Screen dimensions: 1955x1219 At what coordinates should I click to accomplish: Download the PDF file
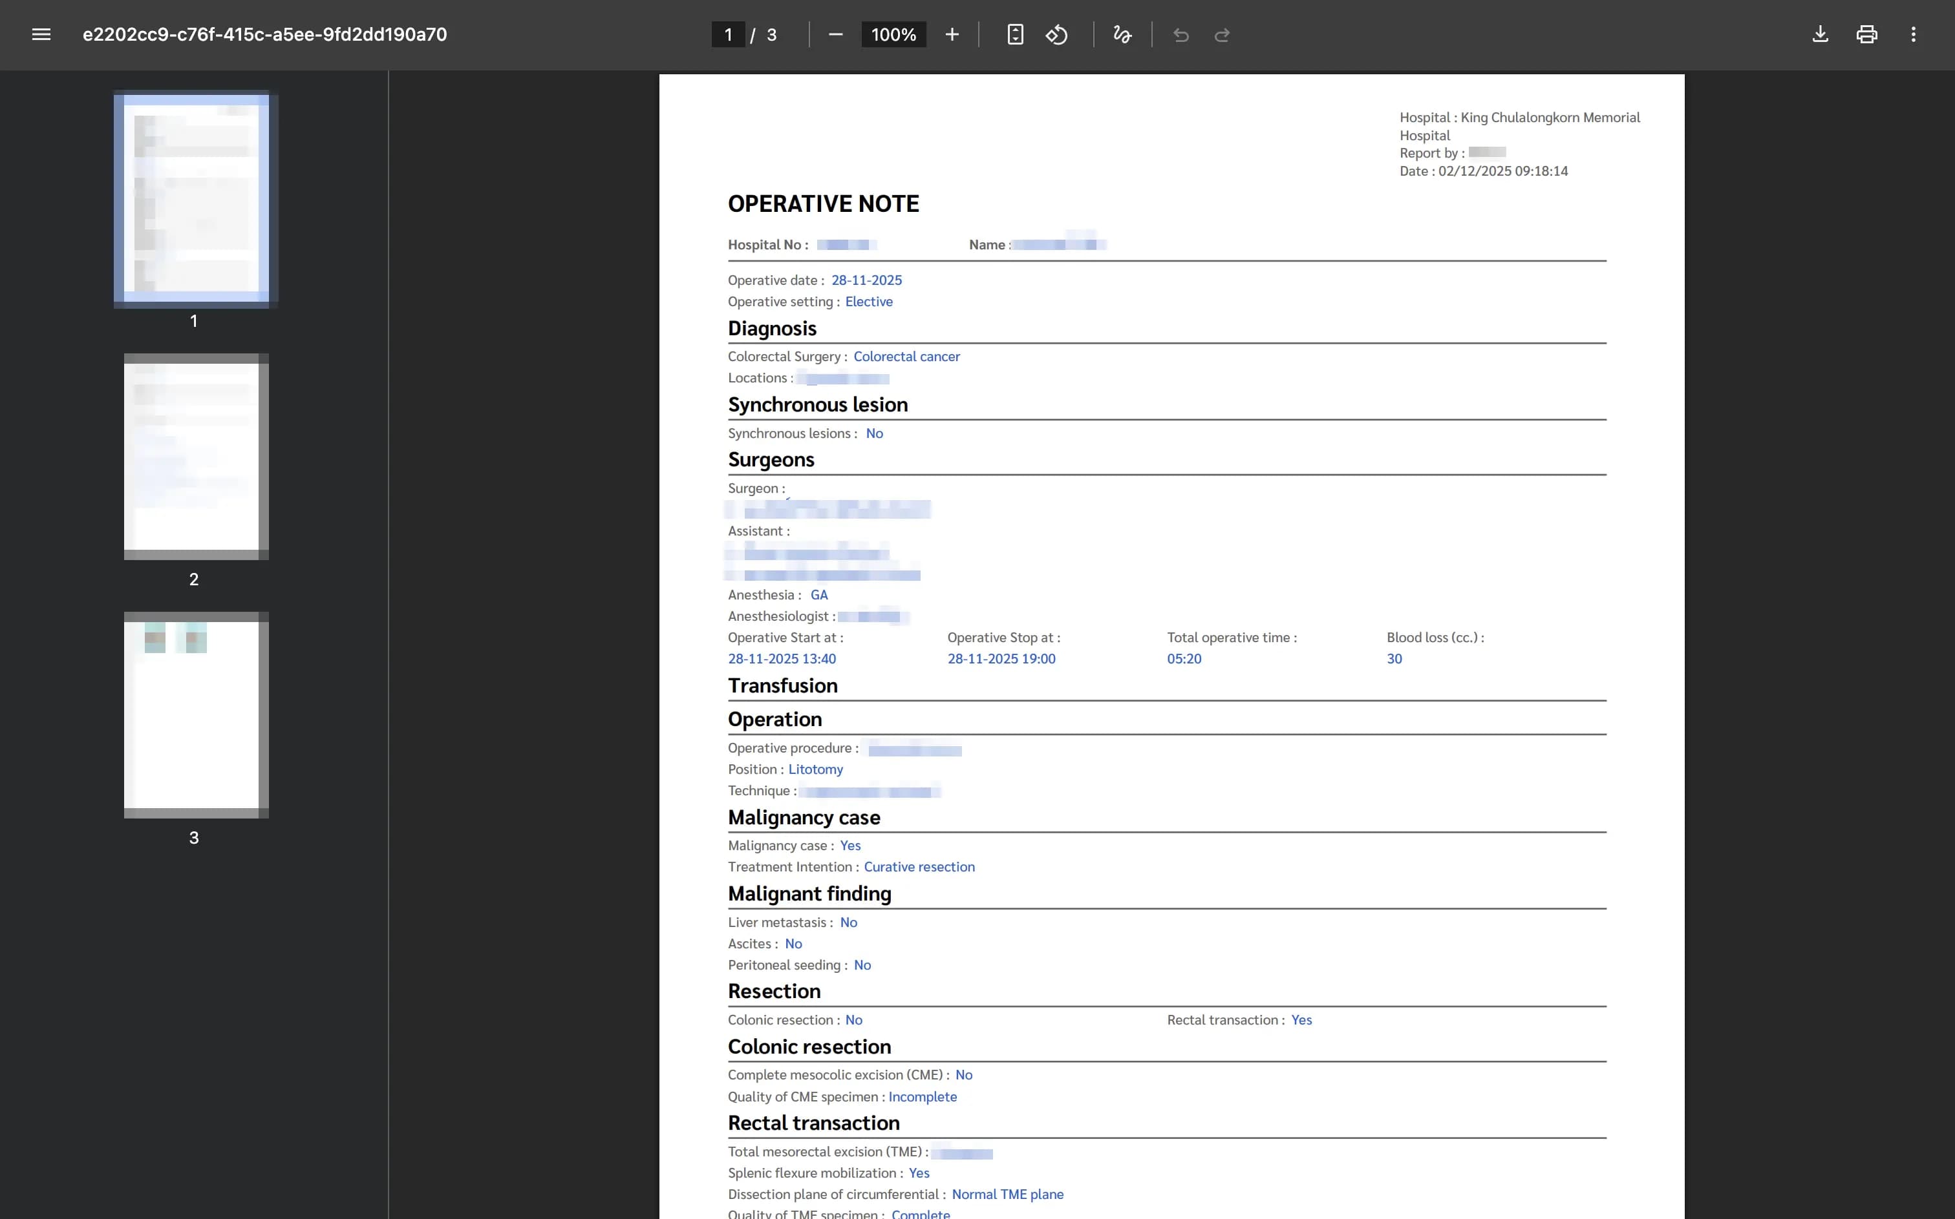(1819, 35)
